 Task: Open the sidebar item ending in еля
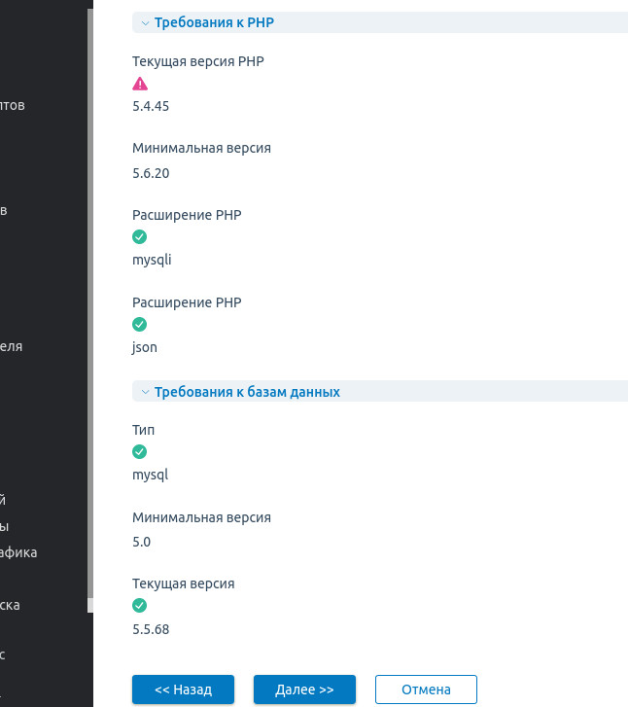click(12, 346)
